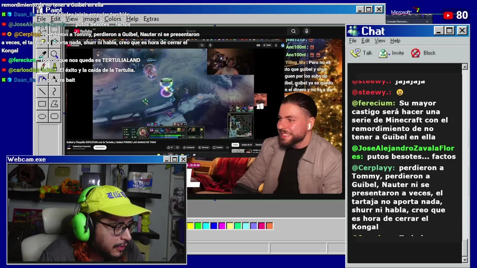This screenshot has height=268, width=477.
Task: Pick the orange color swatch
Action: pyautogui.click(x=269, y=226)
